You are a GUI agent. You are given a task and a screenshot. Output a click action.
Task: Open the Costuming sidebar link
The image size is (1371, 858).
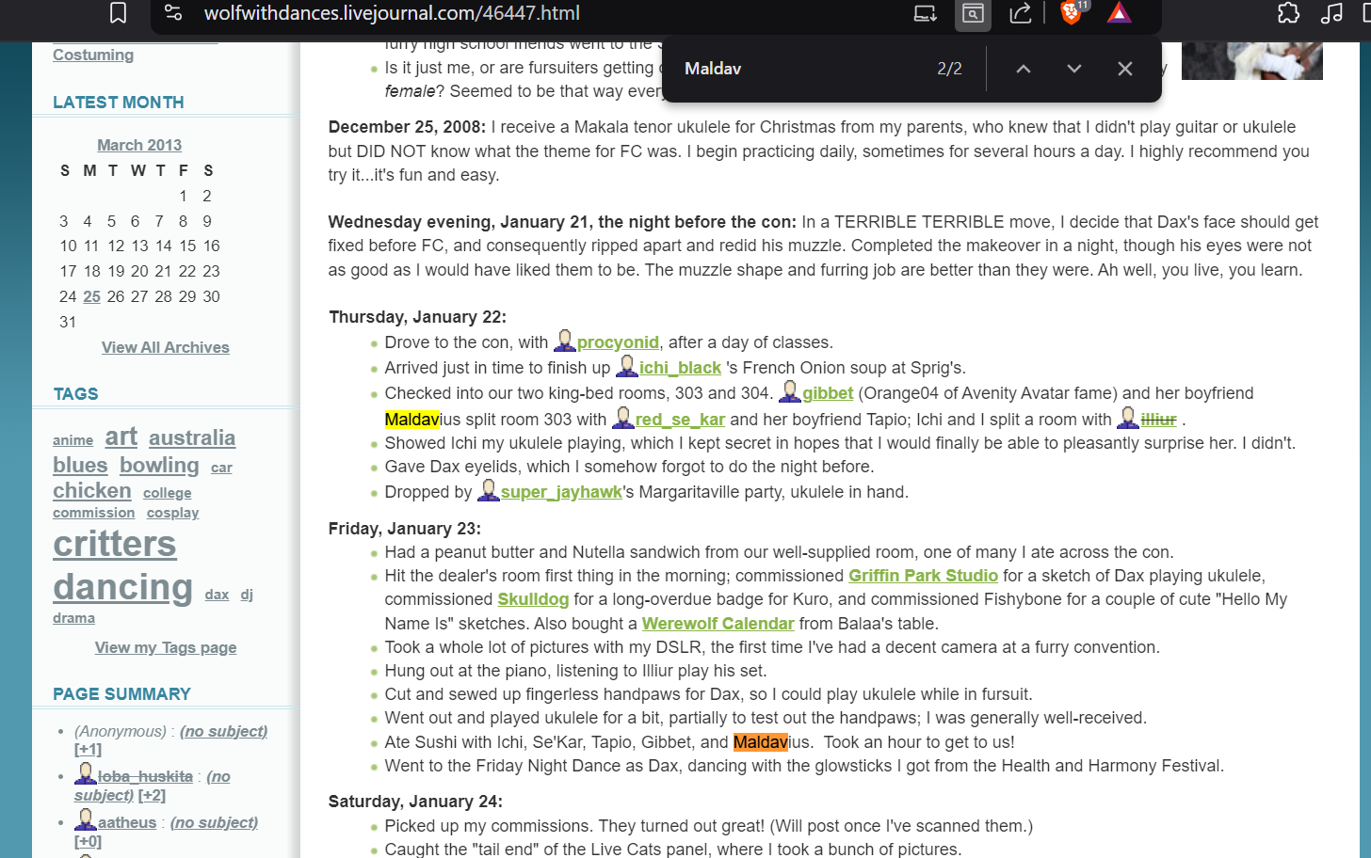(x=93, y=55)
